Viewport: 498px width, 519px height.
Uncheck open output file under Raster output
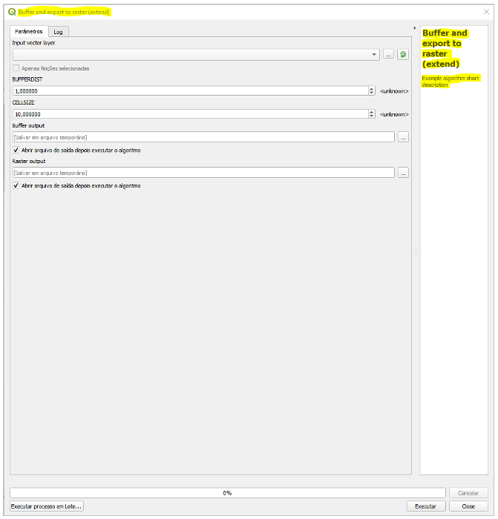16,185
